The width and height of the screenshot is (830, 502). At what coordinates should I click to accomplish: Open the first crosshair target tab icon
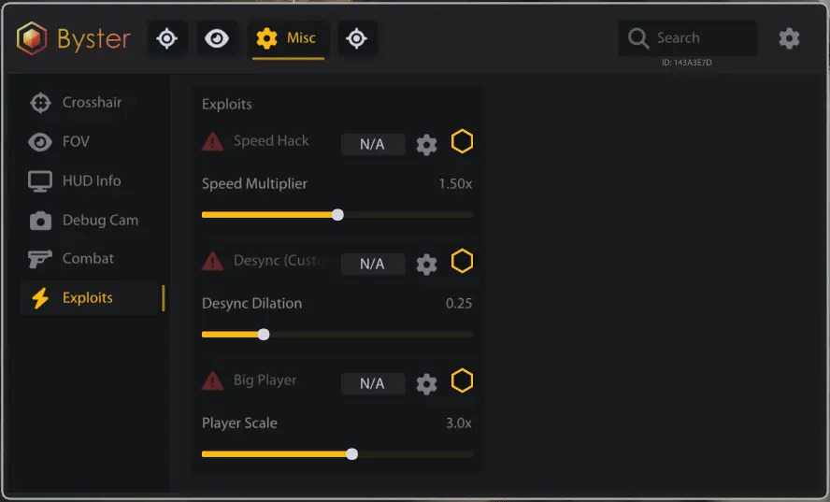click(166, 38)
